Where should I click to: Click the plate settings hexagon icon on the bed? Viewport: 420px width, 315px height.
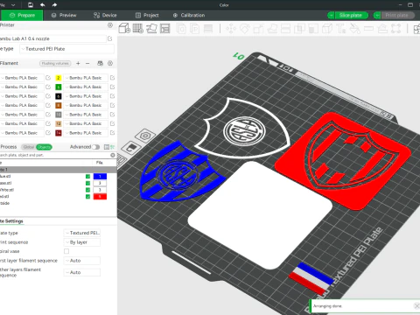pyautogui.click(x=145, y=136)
